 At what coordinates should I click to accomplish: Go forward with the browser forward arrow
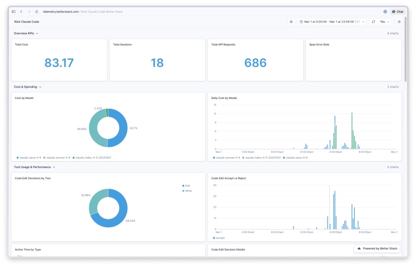click(29, 11)
